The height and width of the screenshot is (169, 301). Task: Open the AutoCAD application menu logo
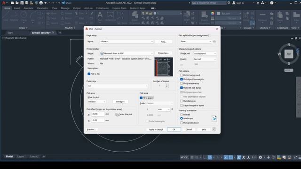[3, 3]
